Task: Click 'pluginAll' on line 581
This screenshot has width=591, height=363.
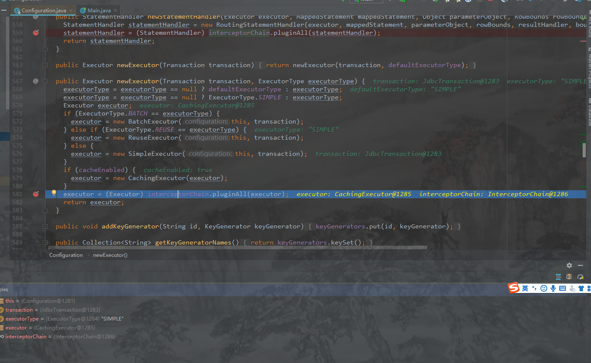Action: pos(229,194)
